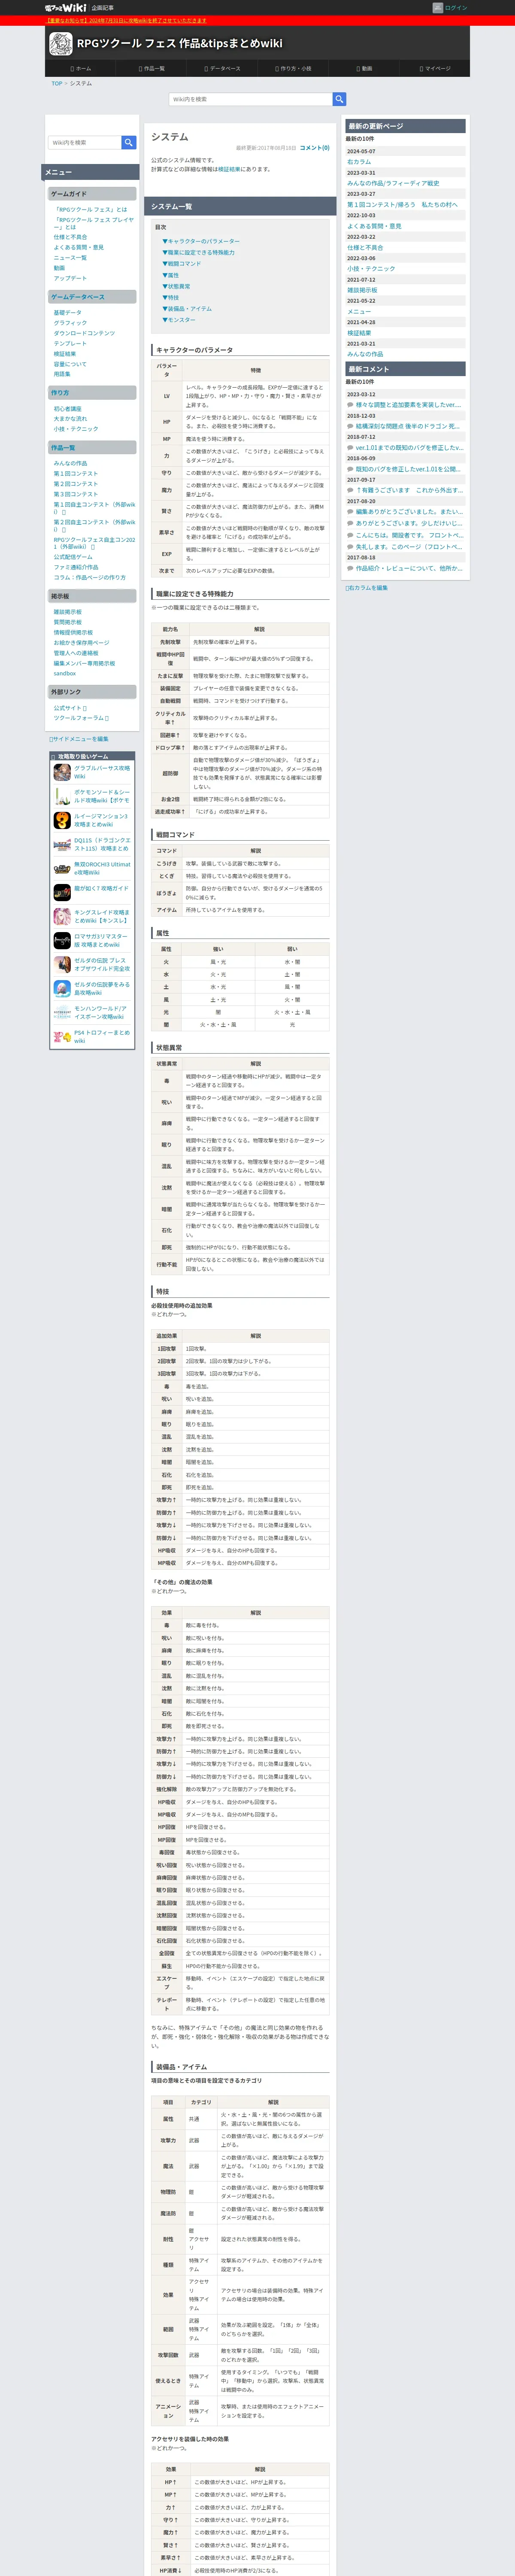
Task: Focus the top Wiki内を検索 search field
Action: tap(250, 99)
